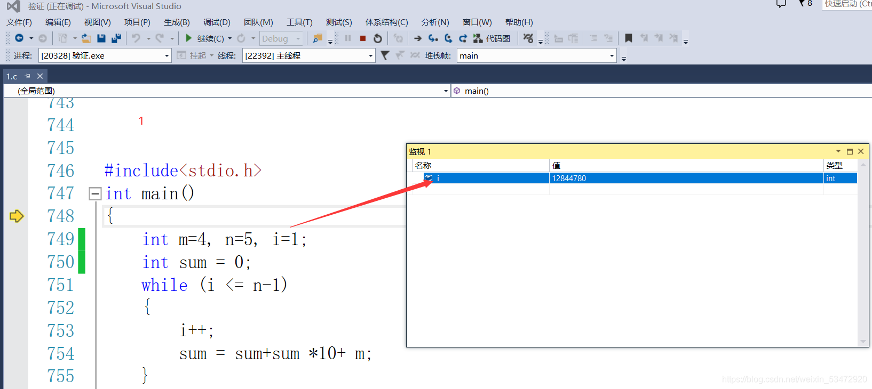Viewport: 872px width, 389px height.
Task: Click the #include<stdio.h> code line
Action: tap(183, 171)
